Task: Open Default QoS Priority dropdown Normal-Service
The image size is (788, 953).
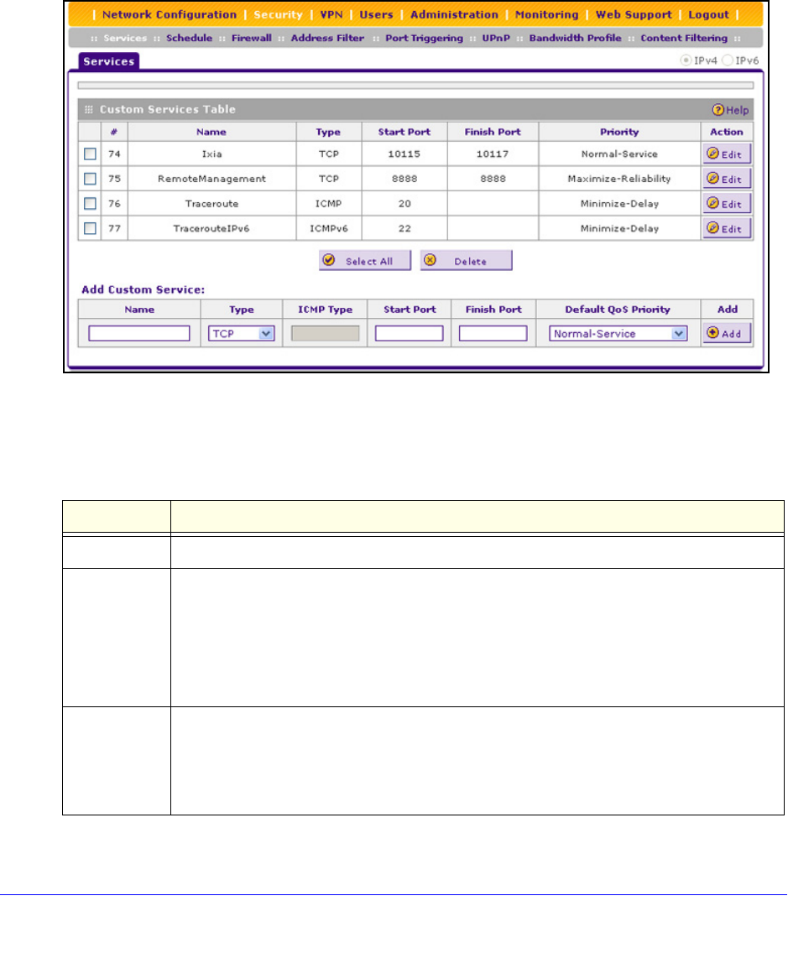Action: pyautogui.click(x=618, y=334)
